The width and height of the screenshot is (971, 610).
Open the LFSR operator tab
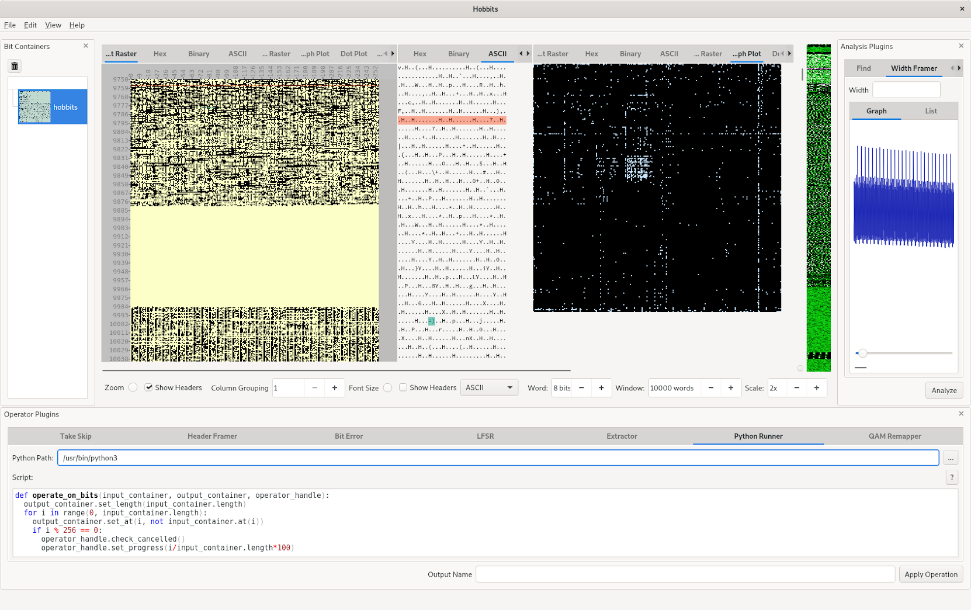[486, 436]
